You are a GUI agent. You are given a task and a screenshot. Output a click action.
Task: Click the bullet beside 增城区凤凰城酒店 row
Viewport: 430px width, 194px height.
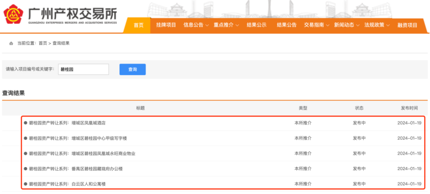25,123
